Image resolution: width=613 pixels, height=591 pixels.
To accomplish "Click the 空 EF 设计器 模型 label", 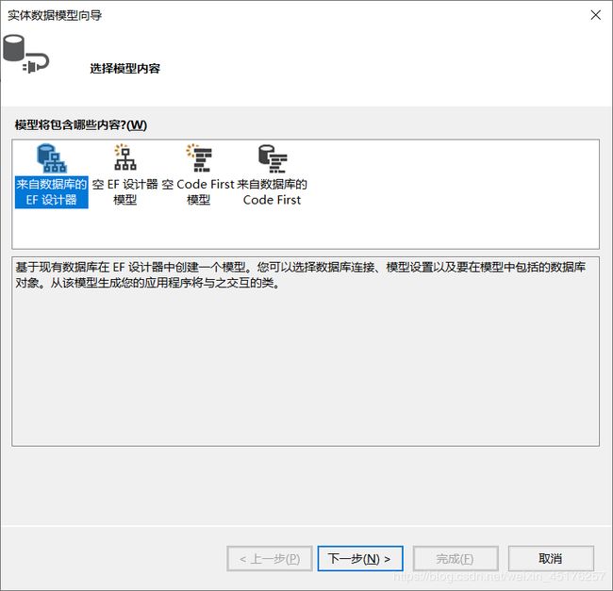I will click(125, 191).
